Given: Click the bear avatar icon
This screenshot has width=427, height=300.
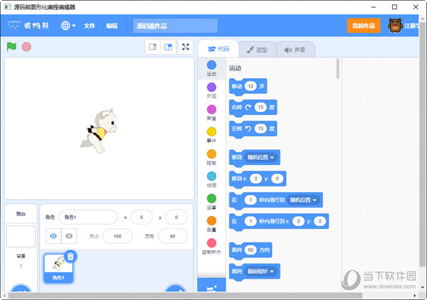Looking at the screenshot, I should point(395,26).
